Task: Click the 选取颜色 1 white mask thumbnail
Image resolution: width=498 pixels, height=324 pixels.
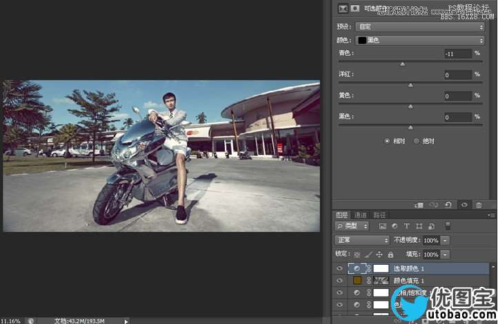Action: (x=381, y=268)
